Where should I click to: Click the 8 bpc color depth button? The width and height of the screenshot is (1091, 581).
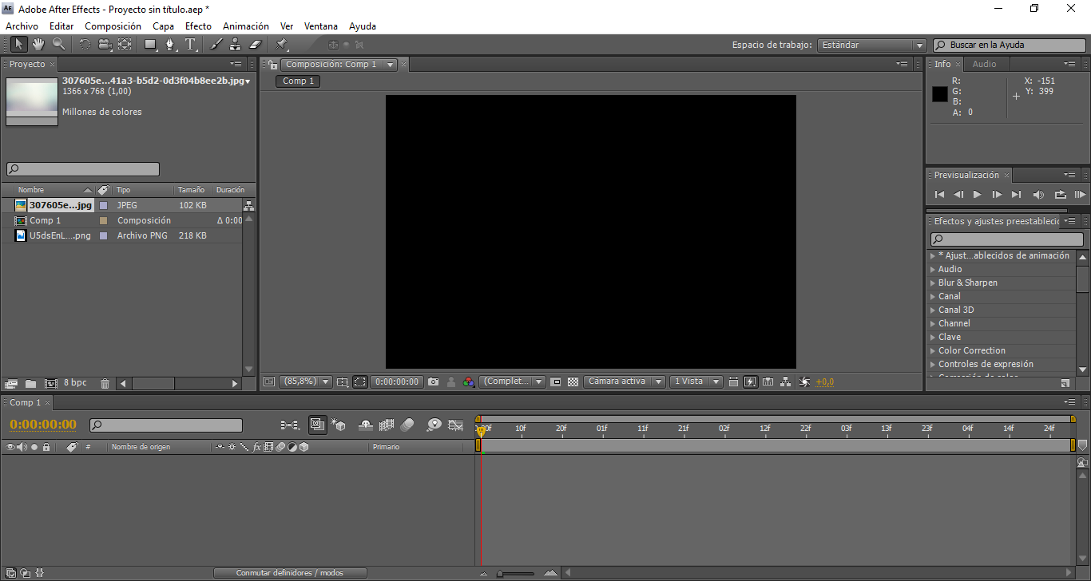75,383
